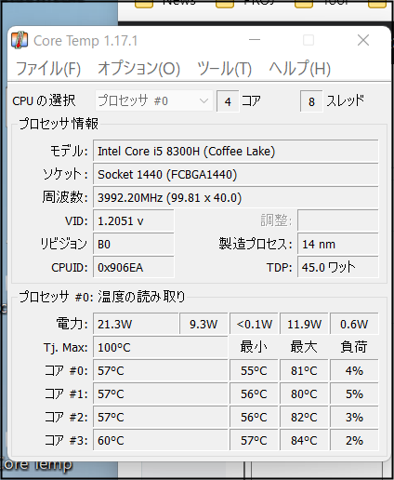Click the コア #1 row label

click(x=66, y=393)
